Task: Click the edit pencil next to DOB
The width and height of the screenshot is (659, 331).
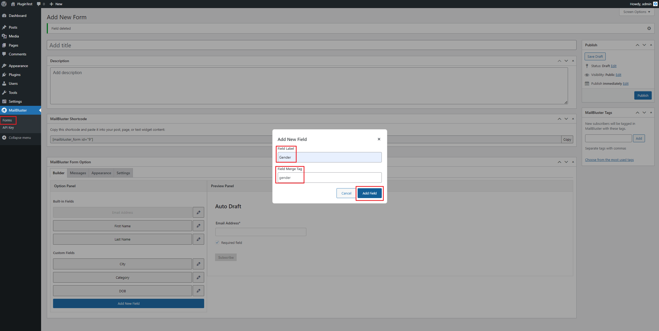Action: tap(198, 291)
